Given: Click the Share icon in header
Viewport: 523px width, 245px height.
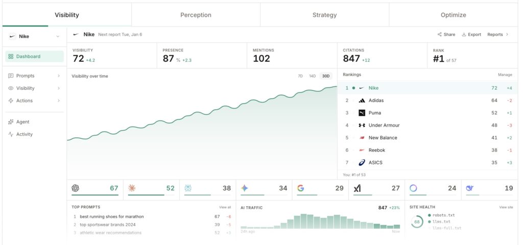Looking at the screenshot, I should click(440, 34).
